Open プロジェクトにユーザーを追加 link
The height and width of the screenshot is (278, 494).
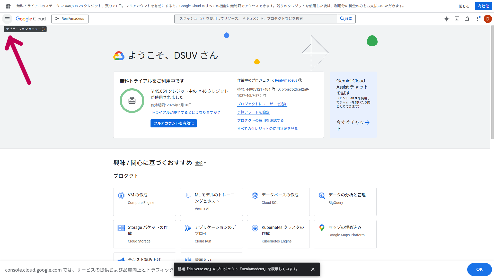click(262, 104)
